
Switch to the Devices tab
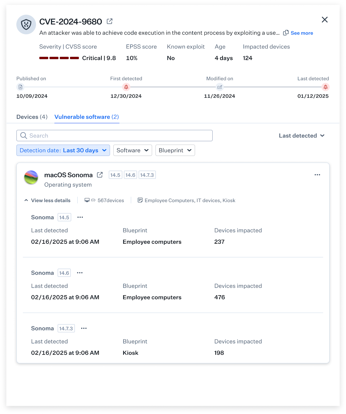tap(32, 117)
